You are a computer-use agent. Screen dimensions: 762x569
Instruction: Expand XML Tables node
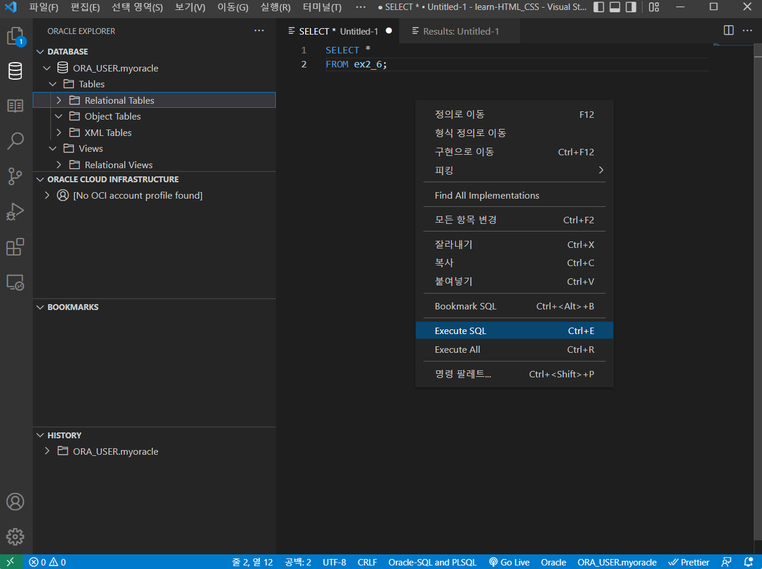59,132
